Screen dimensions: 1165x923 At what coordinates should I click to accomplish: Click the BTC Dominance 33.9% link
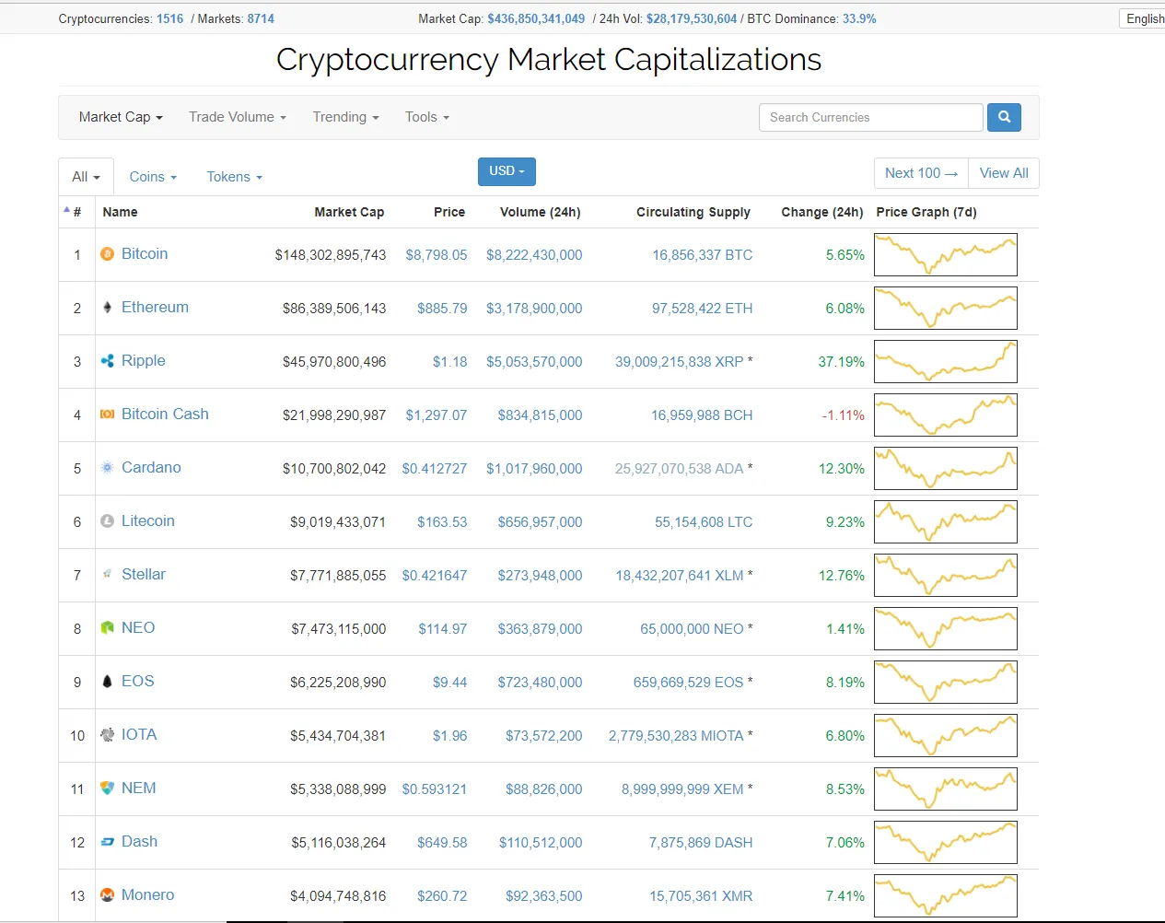[859, 18]
